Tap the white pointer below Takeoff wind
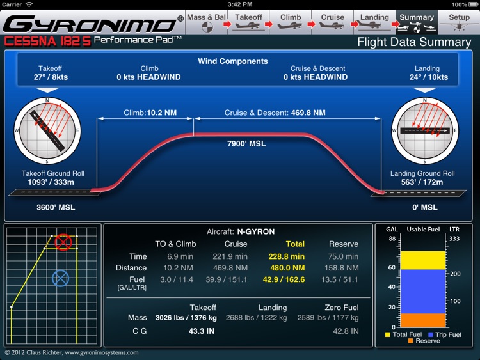 point(47,90)
